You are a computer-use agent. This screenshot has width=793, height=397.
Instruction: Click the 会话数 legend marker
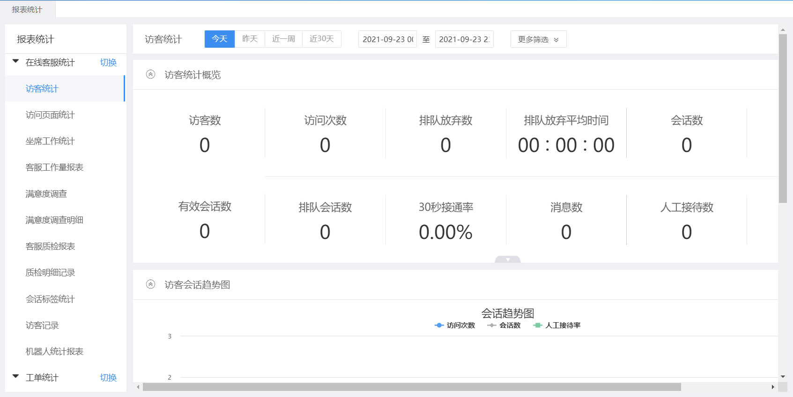491,325
